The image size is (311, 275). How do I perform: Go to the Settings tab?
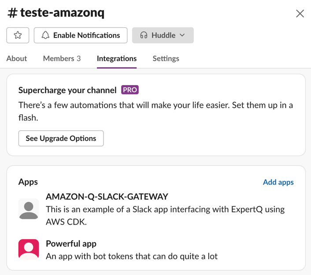tap(166, 58)
